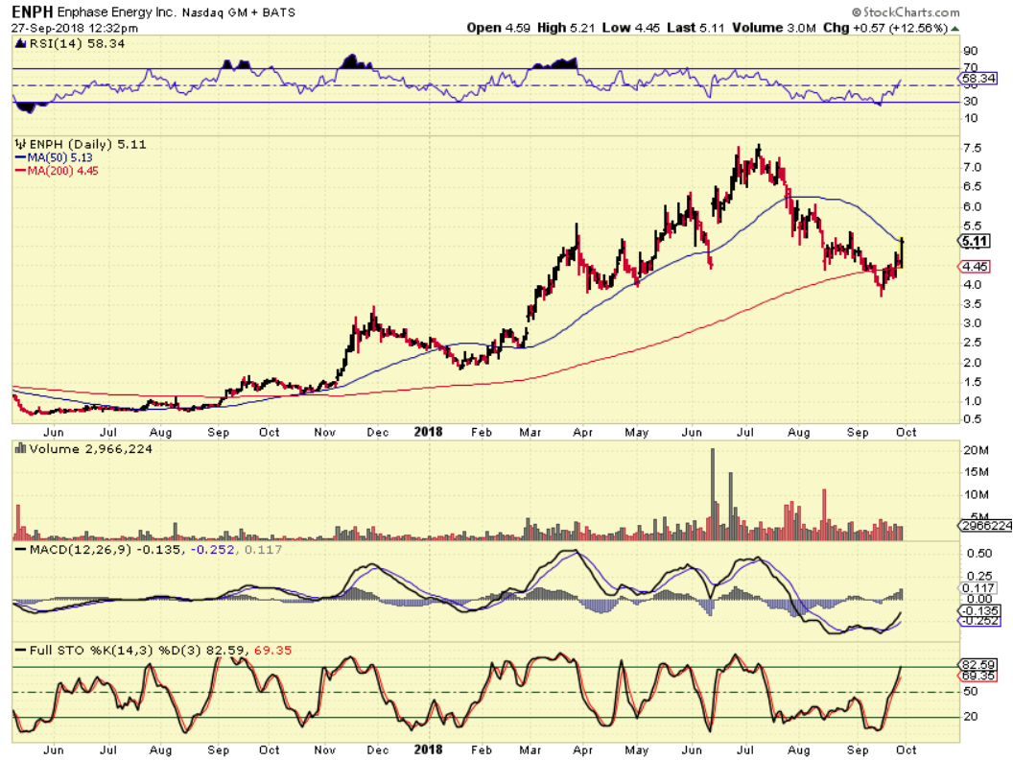
Task: Click the gray 0.117 MACD histogram value
Action: (x=263, y=550)
